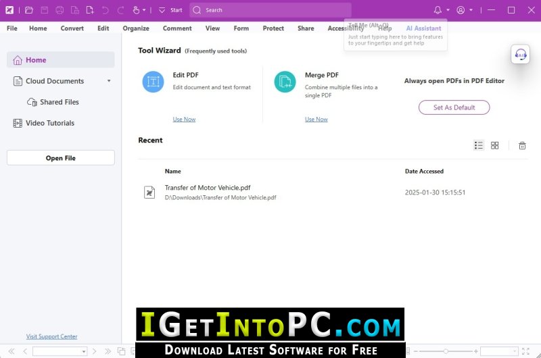Click the Save disk icon

[x=45, y=10]
